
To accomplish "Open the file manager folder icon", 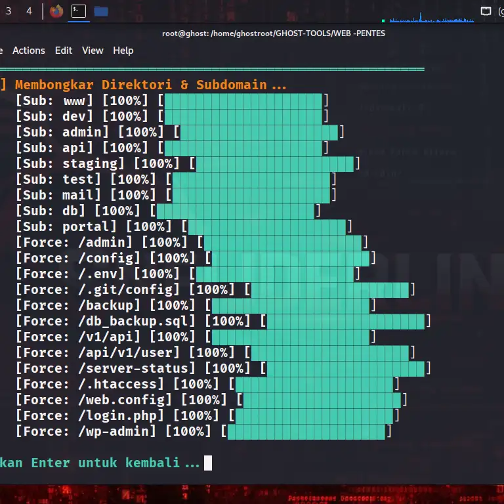I will click(101, 11).
